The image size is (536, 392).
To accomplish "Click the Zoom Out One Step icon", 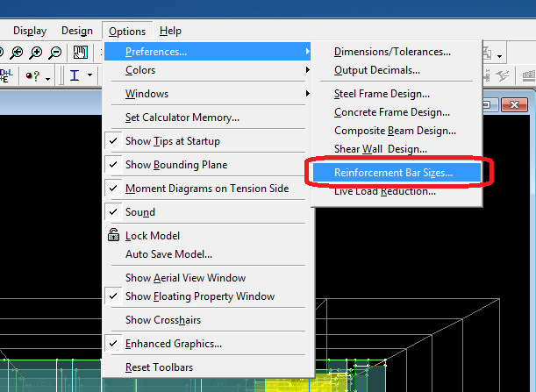I will [55, 53].
